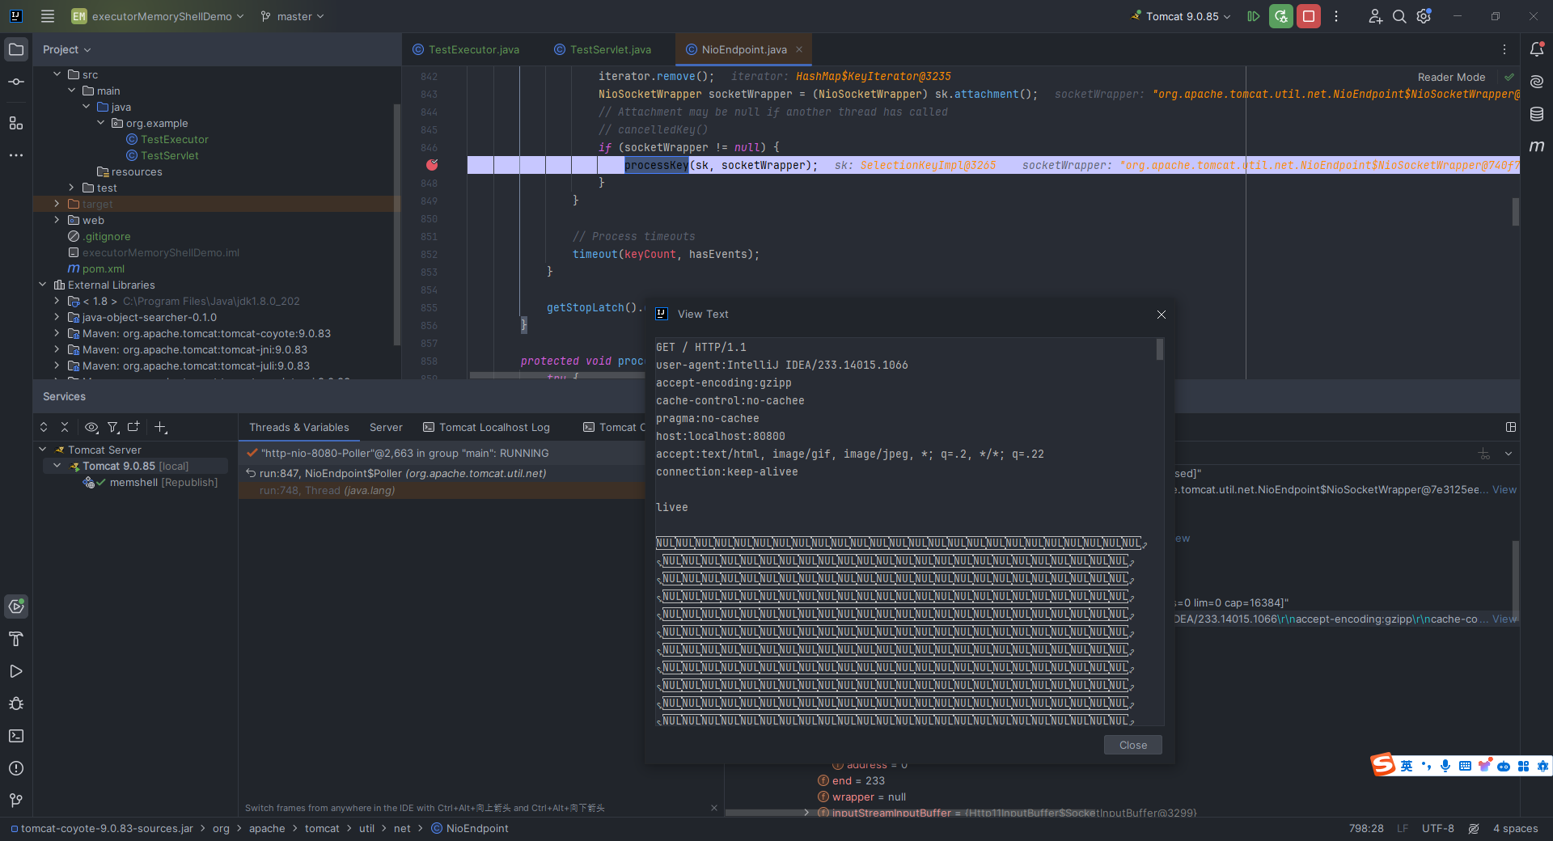Open IDE settings gear
Image resolution: width=1553 pixels, height=841 pixels.
point(1424,16)
